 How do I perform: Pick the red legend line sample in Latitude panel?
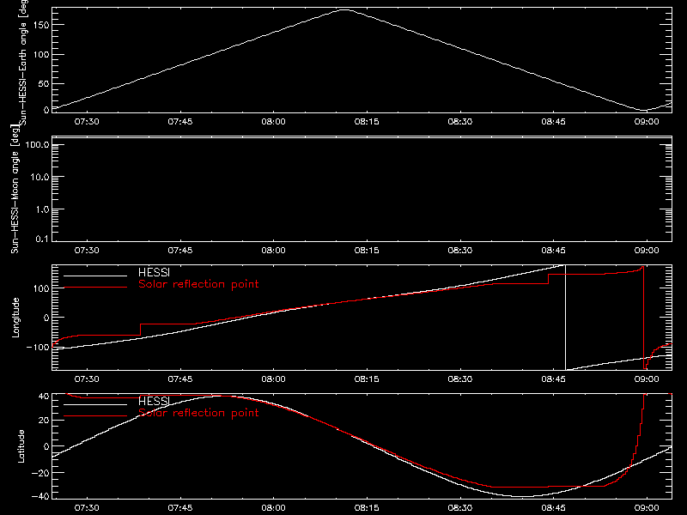click(95, 416)
